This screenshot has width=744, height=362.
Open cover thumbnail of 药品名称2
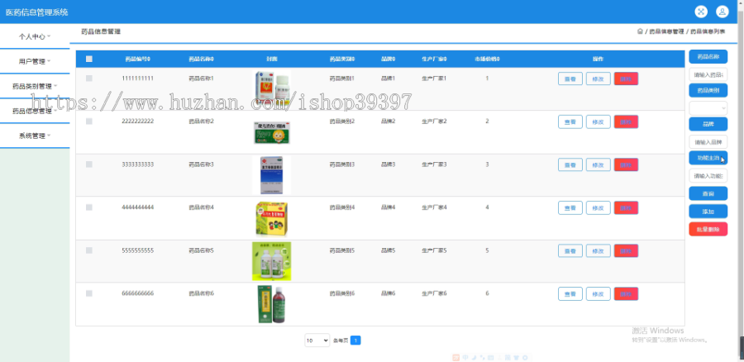click(271, 132)
